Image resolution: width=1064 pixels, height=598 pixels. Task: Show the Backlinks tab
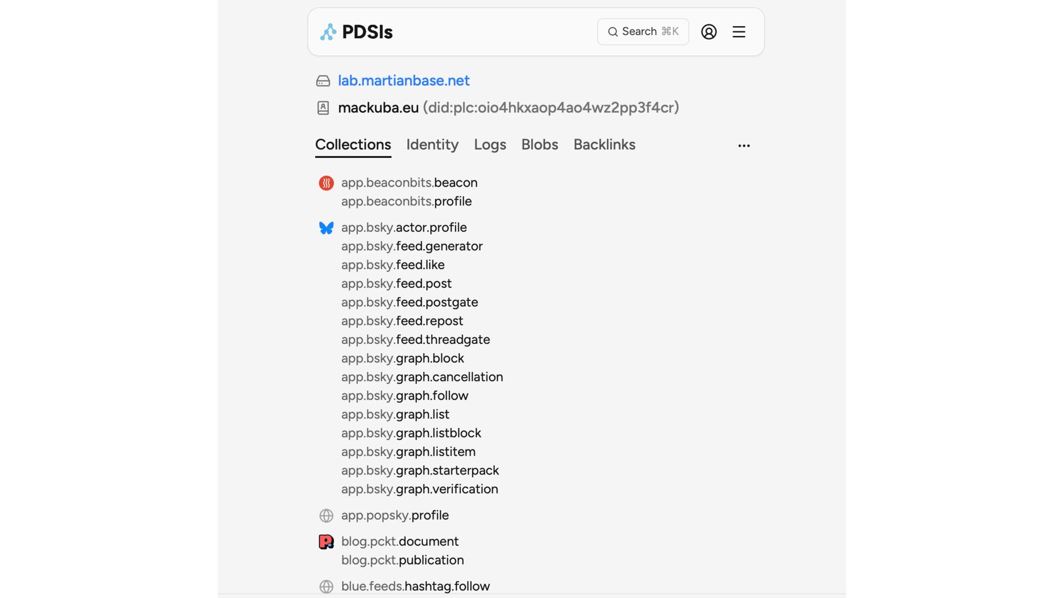click(x=604, y=145)
